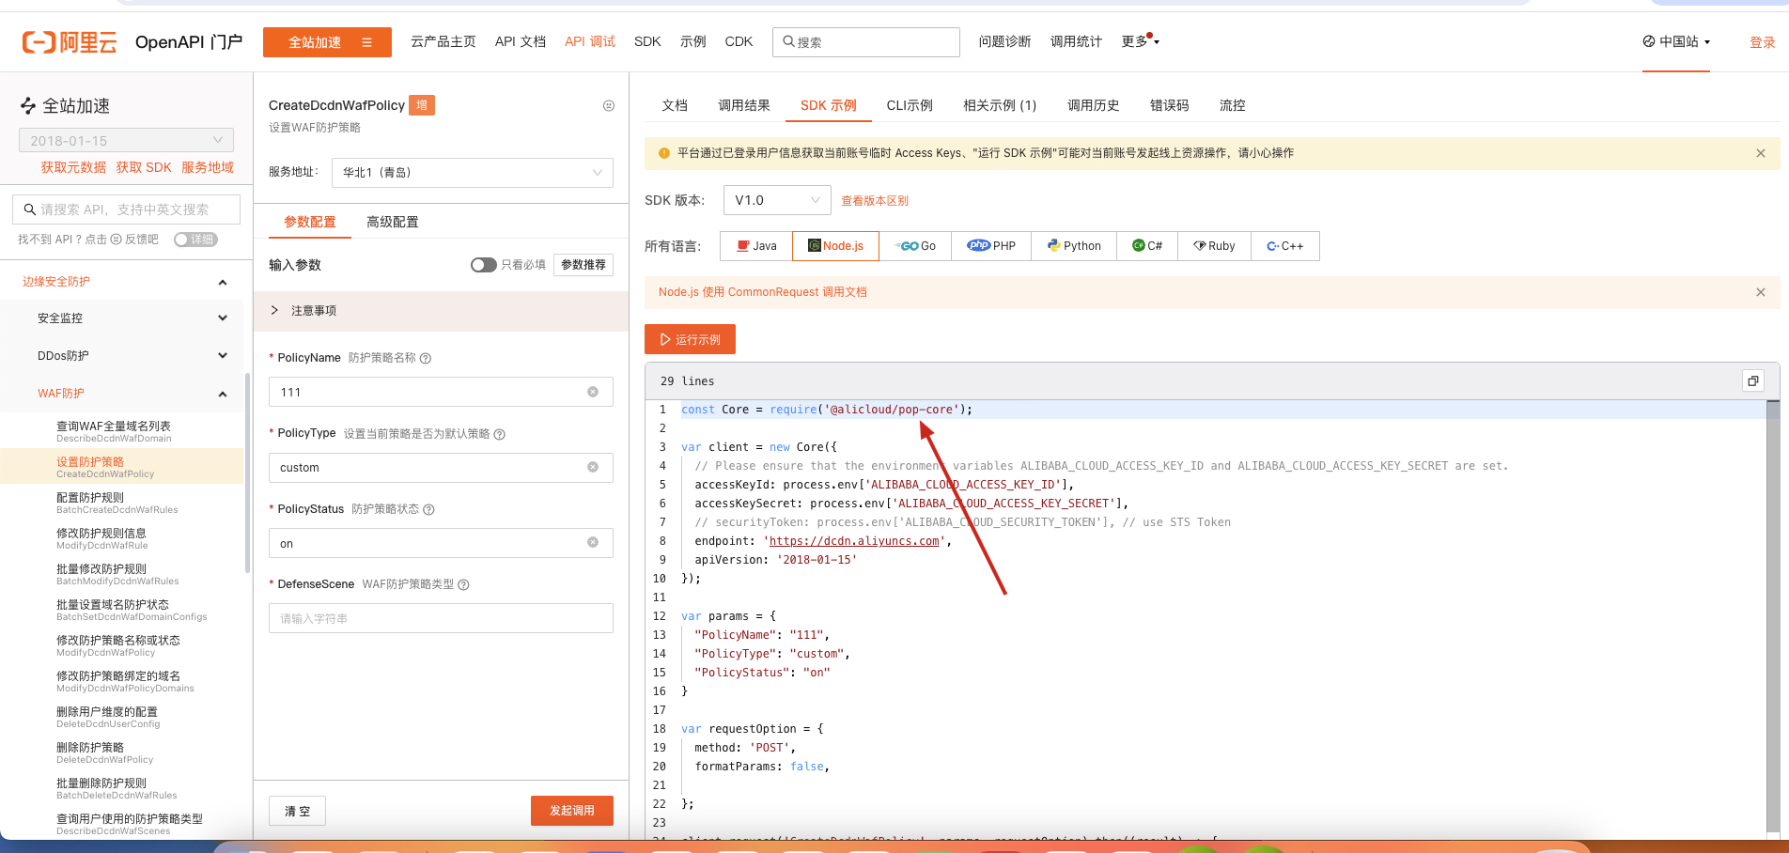Open the SDK nav item
This screenshot has height=853, width=1789.
click(x=647, y=41)
